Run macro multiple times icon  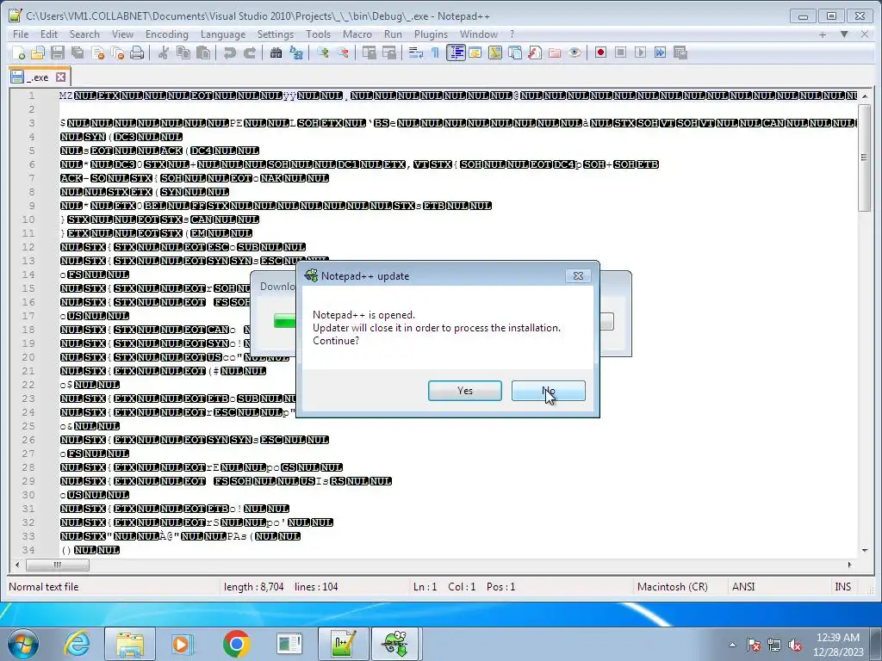tap(661, 53)
